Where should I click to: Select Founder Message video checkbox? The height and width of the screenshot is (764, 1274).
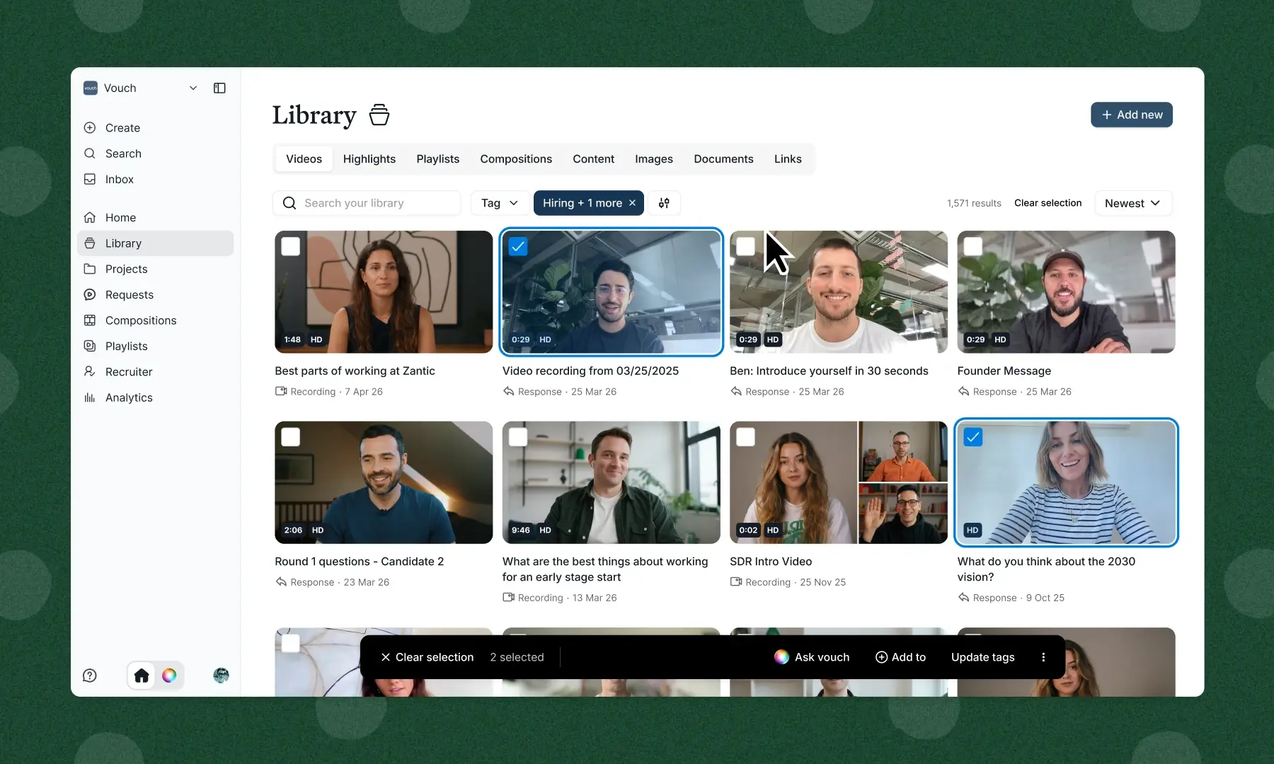tap(973, 246)
